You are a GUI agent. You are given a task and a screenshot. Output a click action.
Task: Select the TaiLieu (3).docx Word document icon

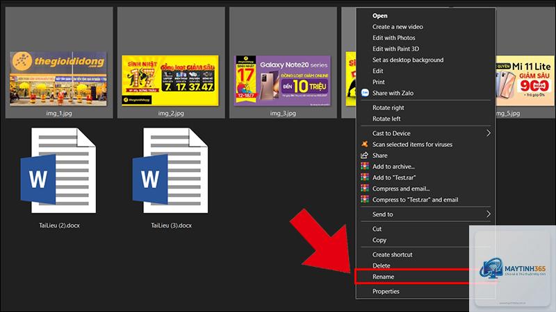click(170, 171)
